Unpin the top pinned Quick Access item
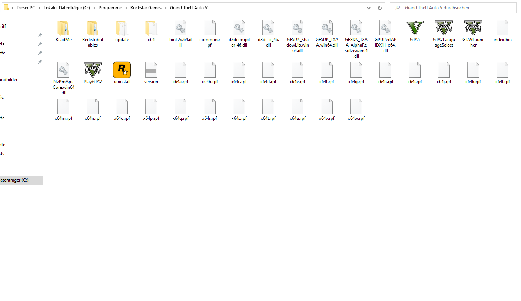This screenshot has width=521, height=301. click(40, 35)
